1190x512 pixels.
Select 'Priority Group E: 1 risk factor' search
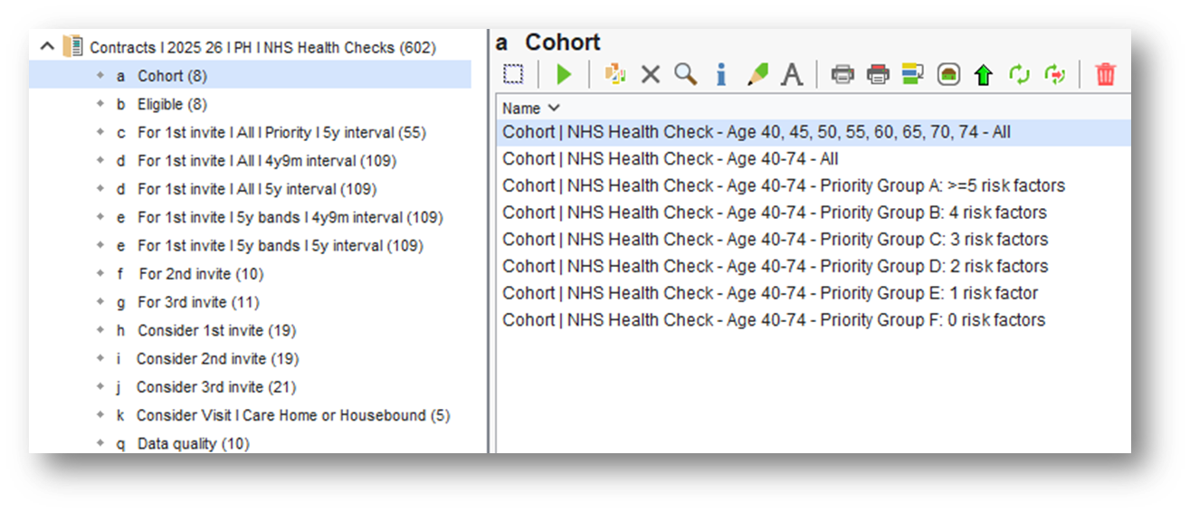[771, 293]
